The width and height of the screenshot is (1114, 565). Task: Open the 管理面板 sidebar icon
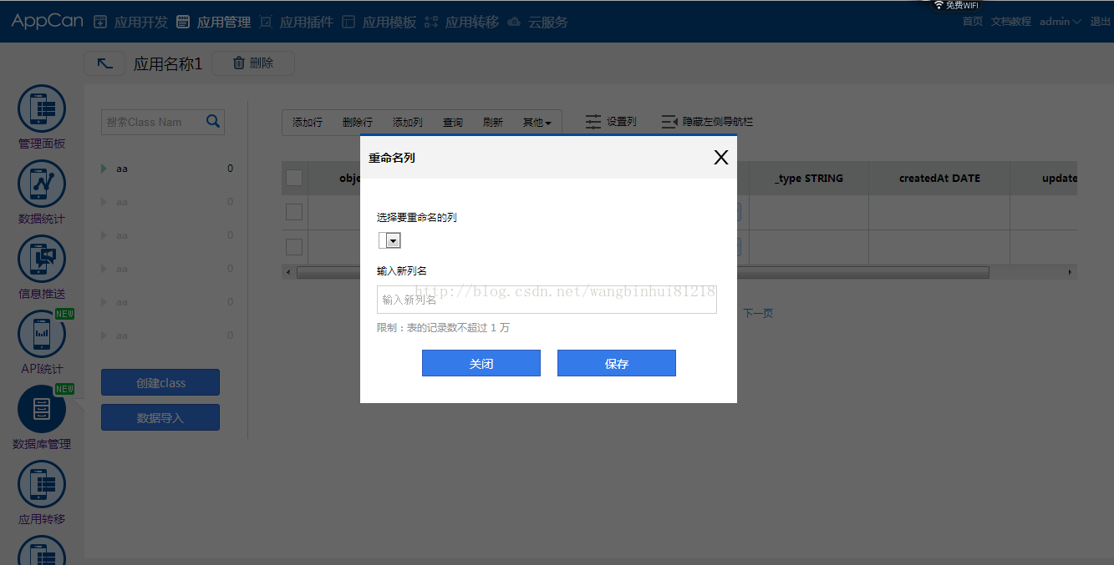tap(42, 108)
